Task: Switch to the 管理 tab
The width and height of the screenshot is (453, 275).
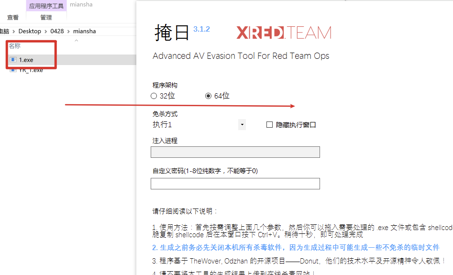Action: point(46,18)
